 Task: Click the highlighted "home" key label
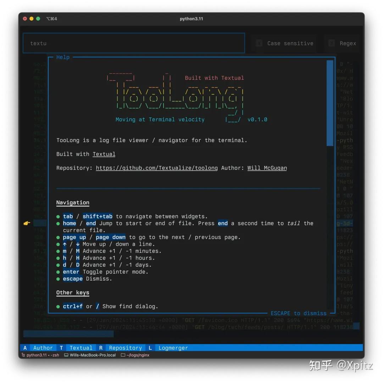70,223
